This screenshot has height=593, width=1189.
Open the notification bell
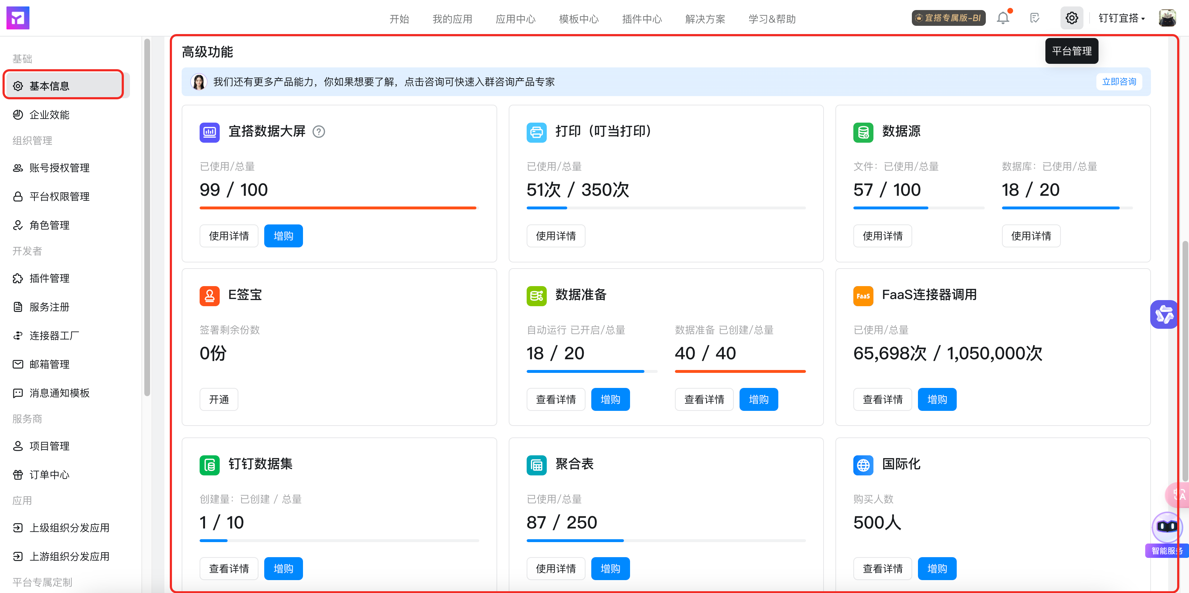click(1003, 18)
